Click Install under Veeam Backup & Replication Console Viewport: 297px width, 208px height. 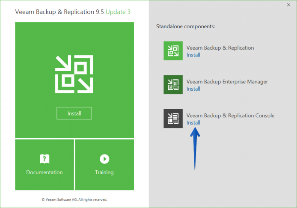[x=193, y=123]
